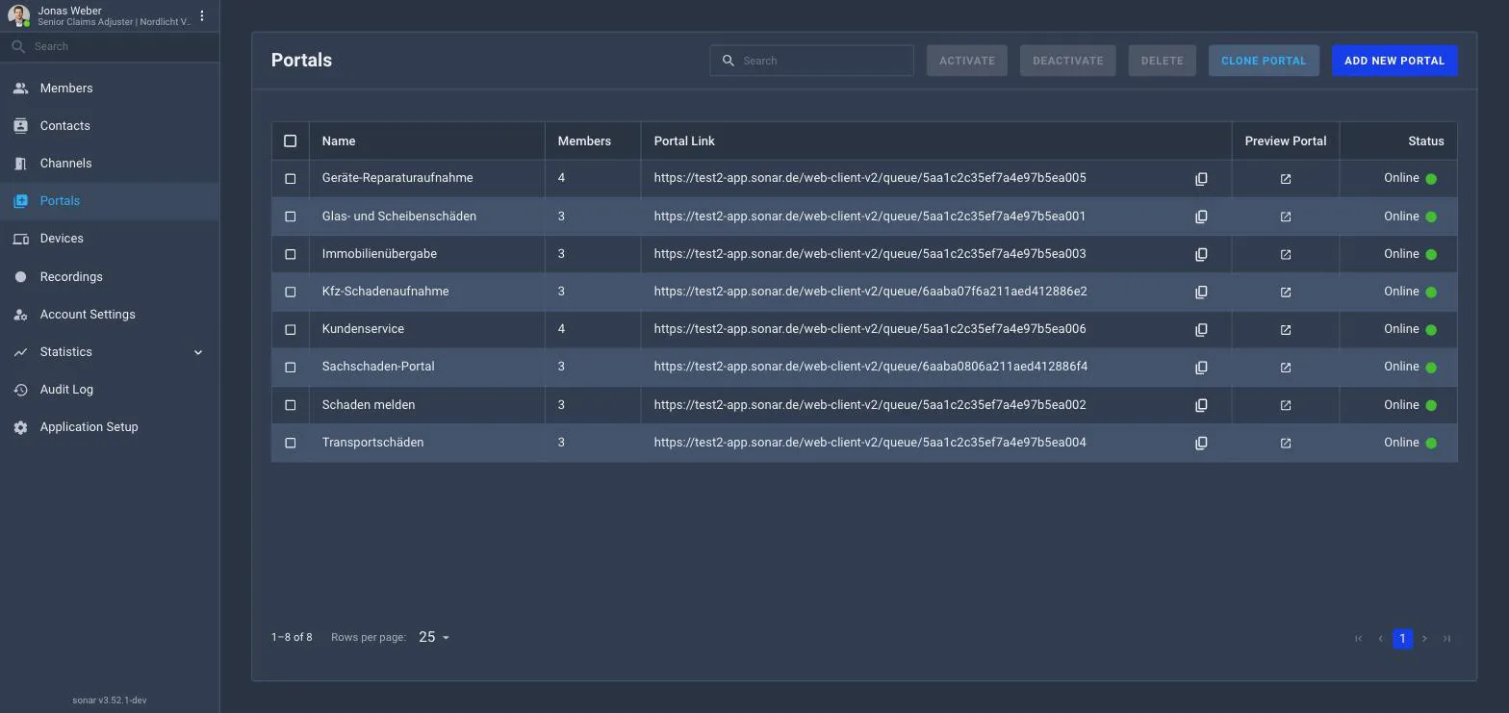1509x713 pixels.
Task: Click the Clone Portal button
Action: pyautogui.click(x=1264, y=61)
